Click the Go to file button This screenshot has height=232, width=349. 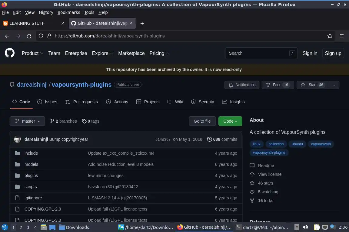click(x=202, y=121)
